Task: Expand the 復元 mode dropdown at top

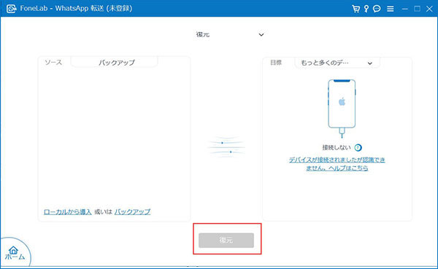Action: click(x=230, y=34)
